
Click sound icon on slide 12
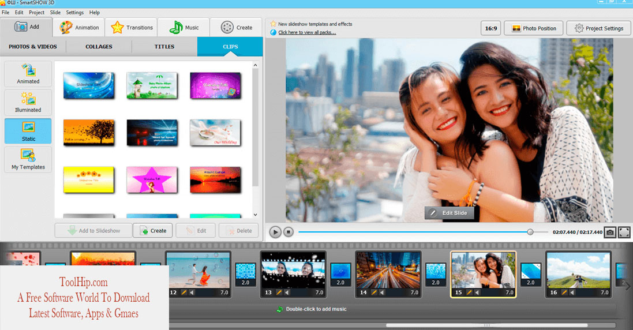pyautogui.click(x=192, y=292)
